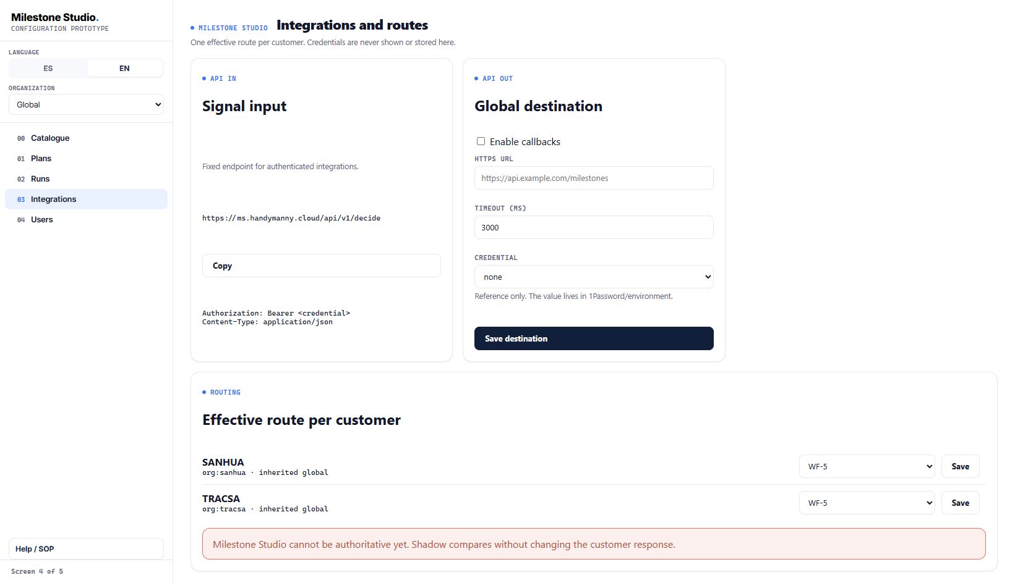Click 'Reference only' credential hint text

click(x=573, y=296)
